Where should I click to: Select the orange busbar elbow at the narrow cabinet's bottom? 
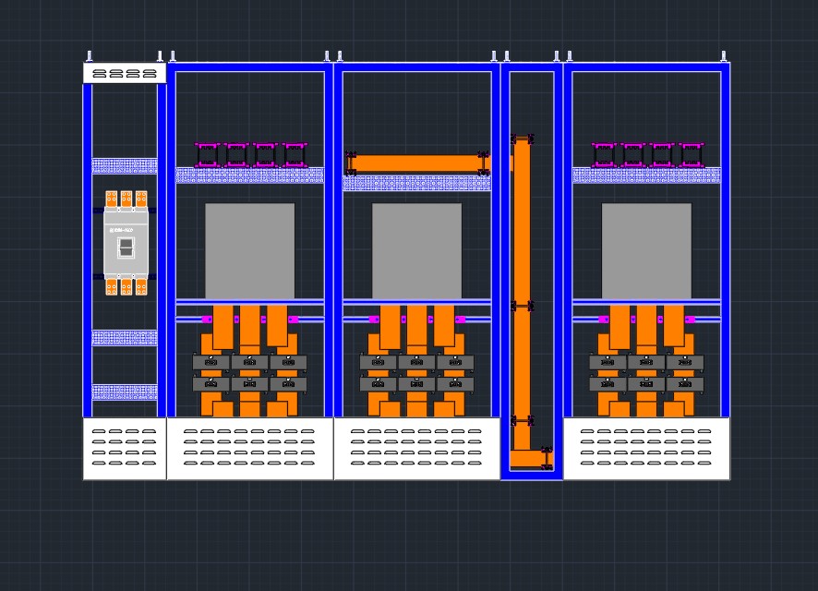tap(531, 458)
